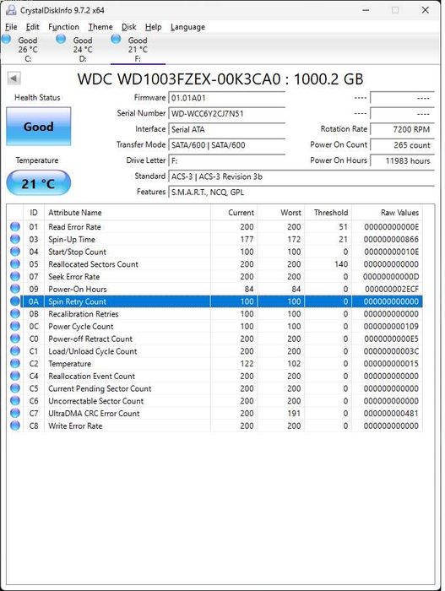445x591 pixels.
Task: Click the Uncorrectable Sector Count status icon
Action: click(15, 401)
